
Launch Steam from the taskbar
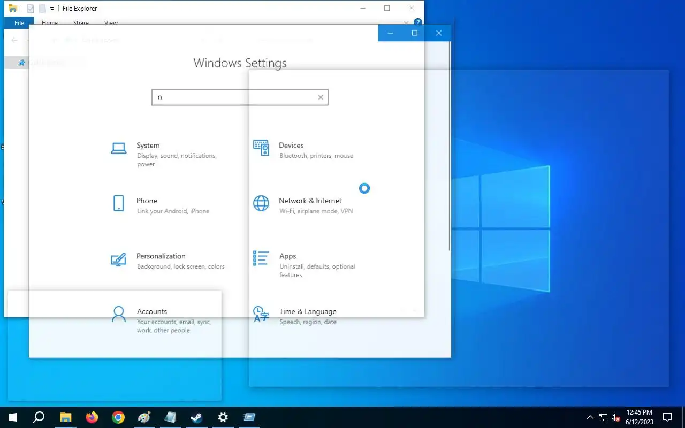tap(197, 417)
